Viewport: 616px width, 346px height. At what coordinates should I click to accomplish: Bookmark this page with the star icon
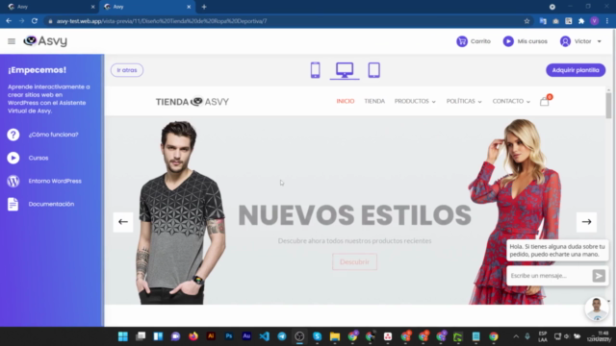[526, 21]
